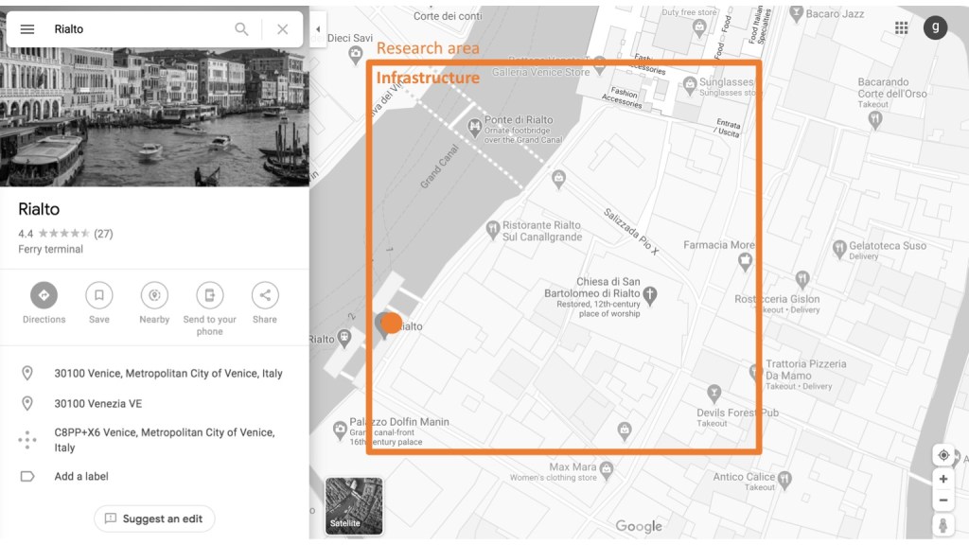Zoom in on the map
Viewport: 969px width, 545px height.
click(x=943, y=480)
